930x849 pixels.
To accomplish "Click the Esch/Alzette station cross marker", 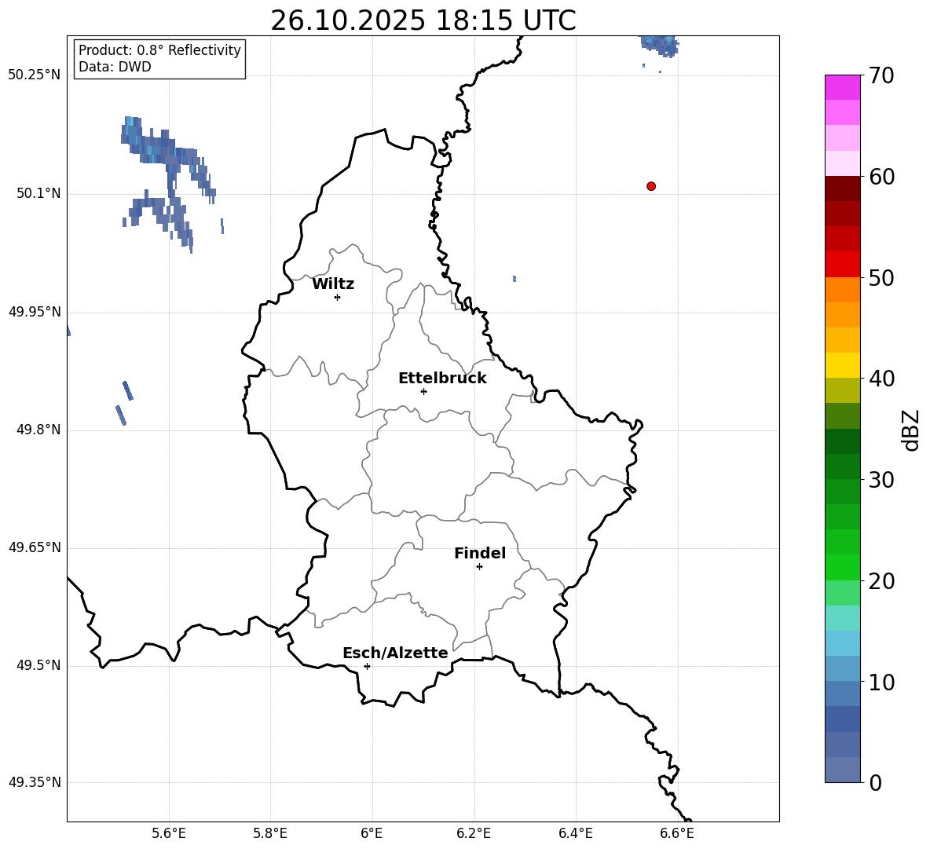I will [367, 666].
